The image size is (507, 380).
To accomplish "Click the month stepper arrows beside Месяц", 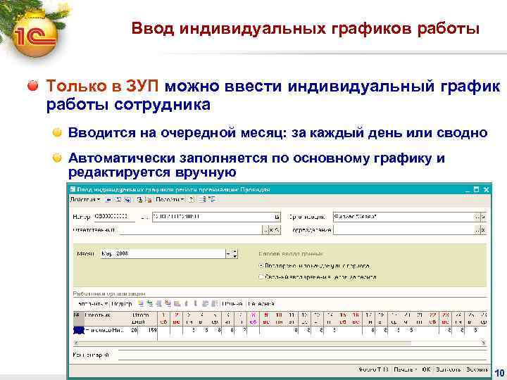I will tap(235, 254).
